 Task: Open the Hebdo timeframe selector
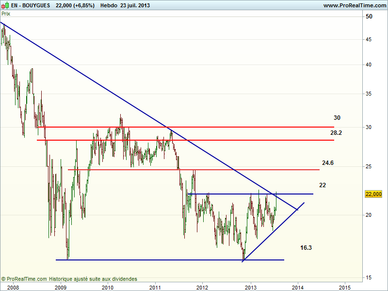tap(109, 5)
